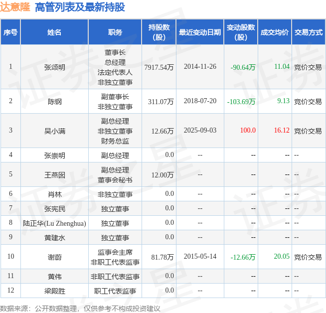Click the name 黄建水

coord(55,238)
